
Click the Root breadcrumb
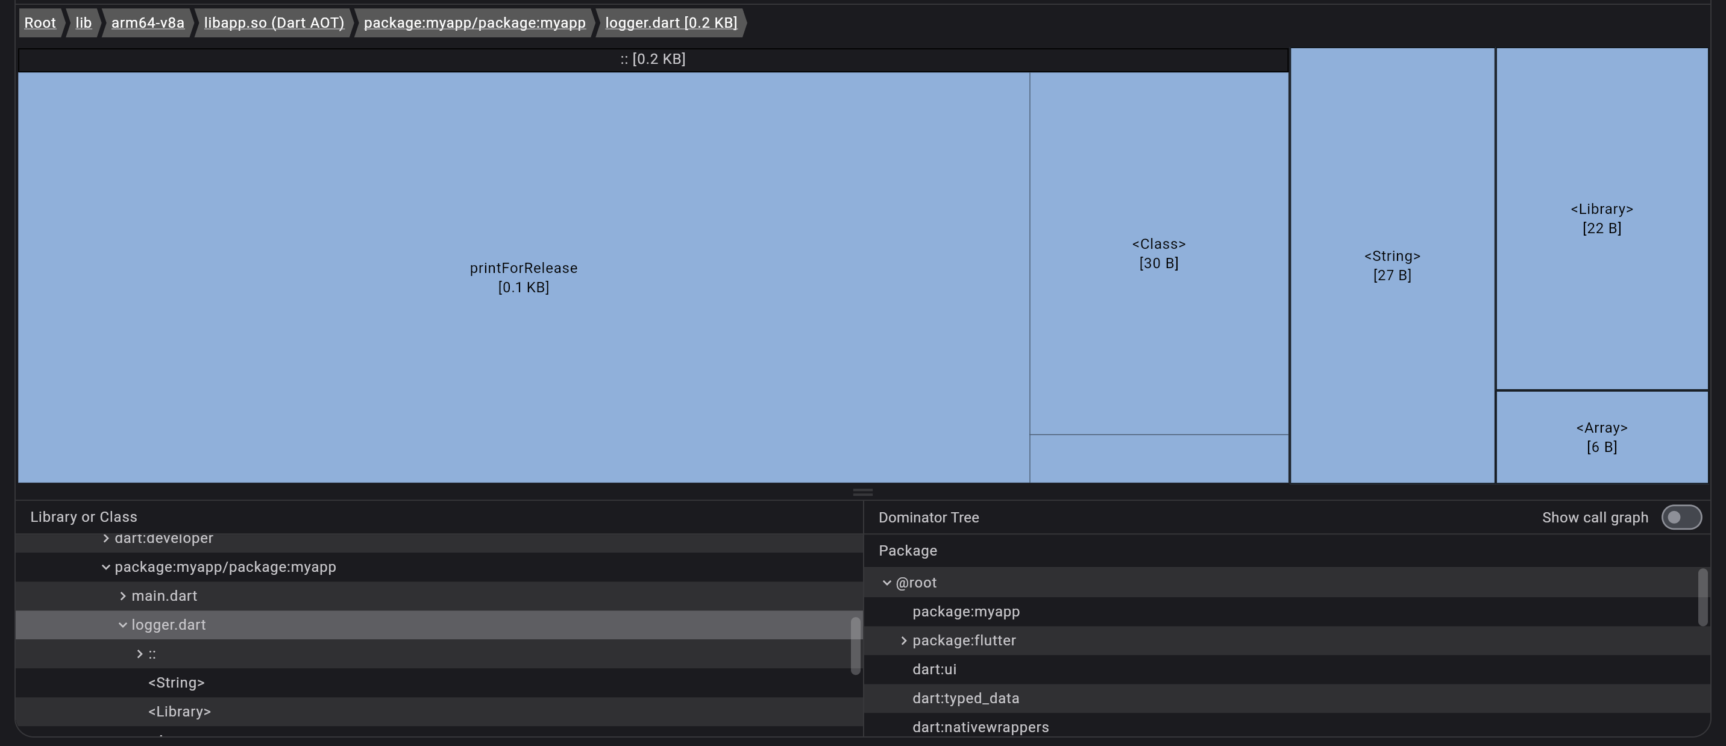(40, 23)
